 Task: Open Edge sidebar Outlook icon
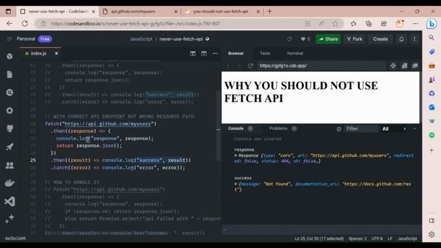(x=432, y=107)
